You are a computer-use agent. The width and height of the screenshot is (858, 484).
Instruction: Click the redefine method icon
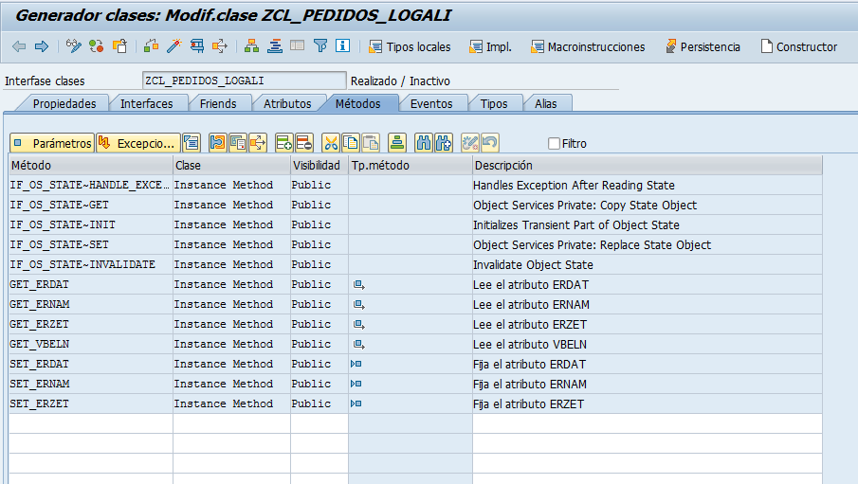coord(218,143)
